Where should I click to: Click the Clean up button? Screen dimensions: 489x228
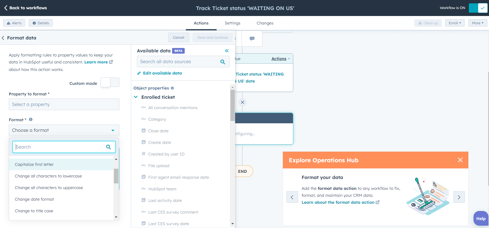tap(428, 23)
